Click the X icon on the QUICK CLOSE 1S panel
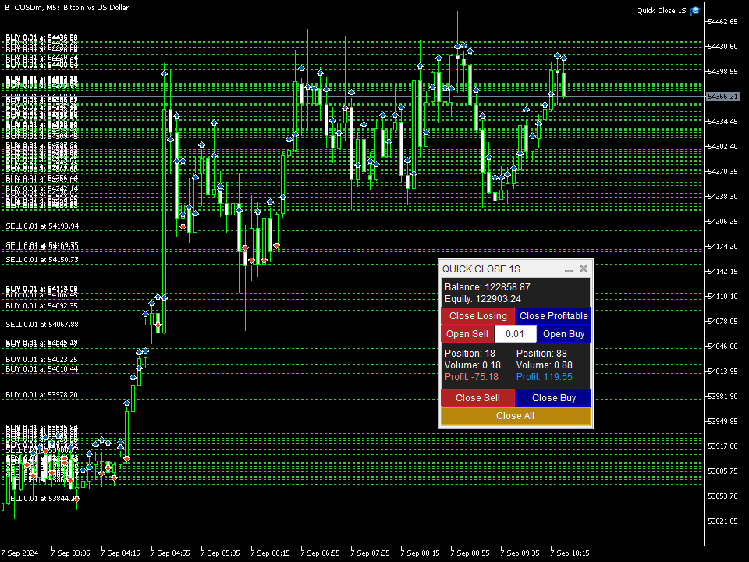Viewport: 749px width, 562px height. tap(583, 269)
